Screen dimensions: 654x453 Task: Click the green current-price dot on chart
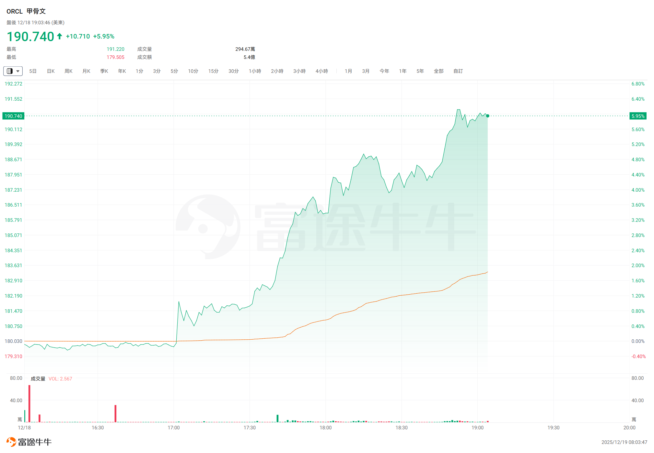(x=487, y=116)
